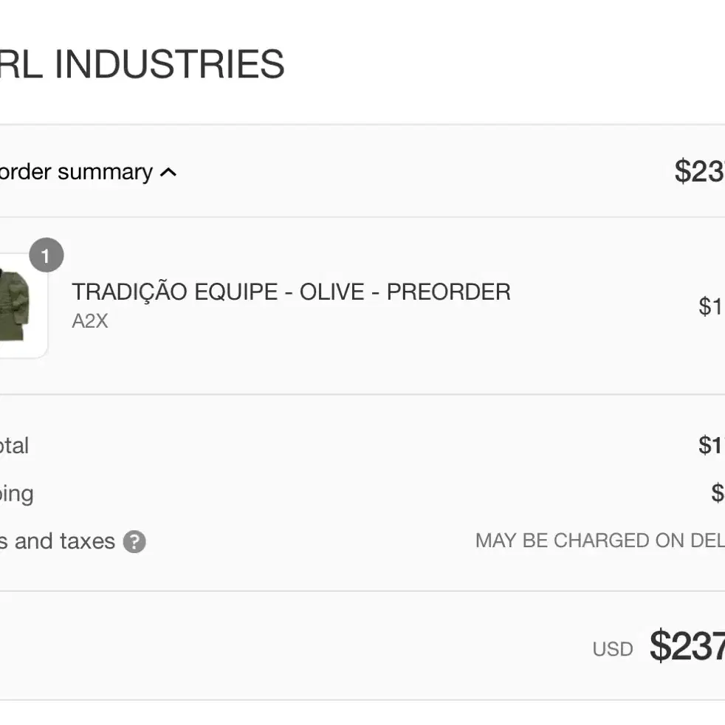Click the duties and taxes label text
The width and height of the screenshot is (725, 725).
[x=58, y=541]
